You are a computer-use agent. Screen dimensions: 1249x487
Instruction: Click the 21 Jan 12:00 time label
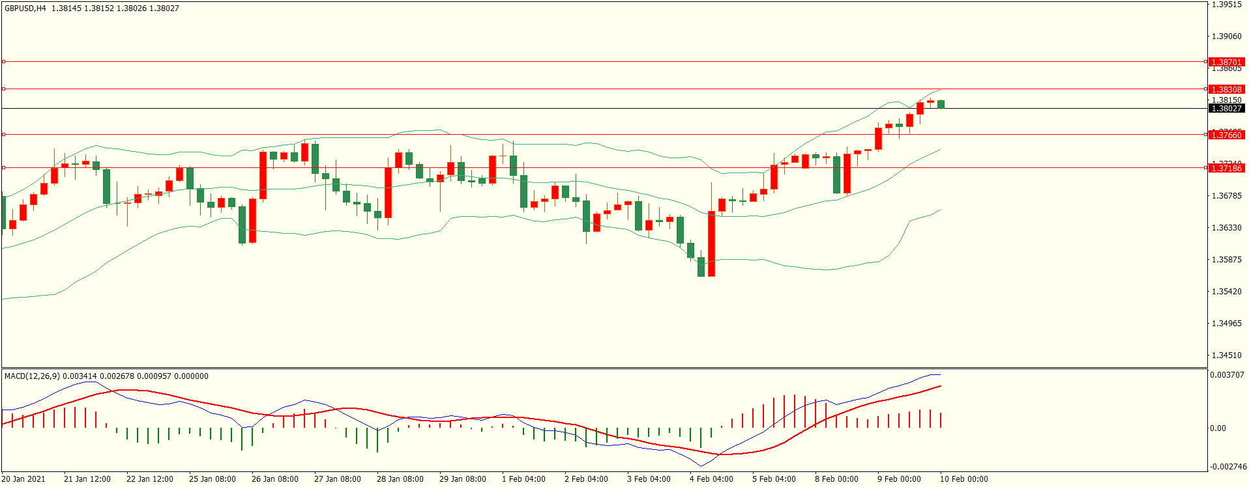(87, 479)
